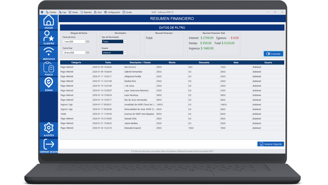Image resolution: width=328 pixels, height=185 pixels.
Task: Click the Fecha de Inicio date field
Action: 74,42
